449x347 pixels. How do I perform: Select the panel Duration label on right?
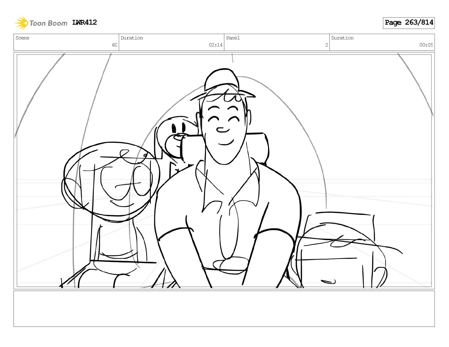tap(342, 38)
